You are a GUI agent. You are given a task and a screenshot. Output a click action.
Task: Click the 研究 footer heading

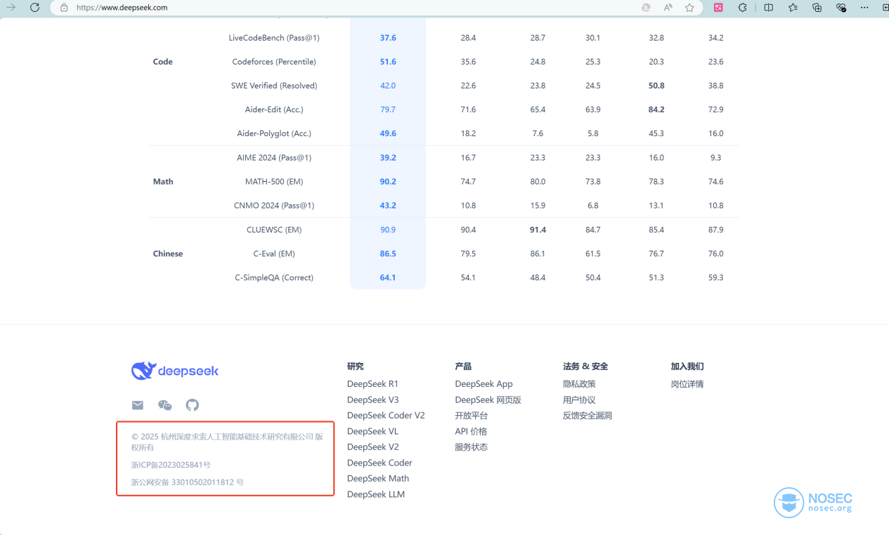click(356, 366)
